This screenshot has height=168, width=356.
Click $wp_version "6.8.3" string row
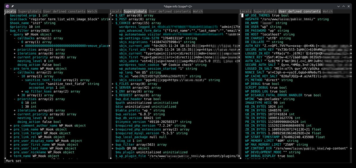tap(140, 114)
